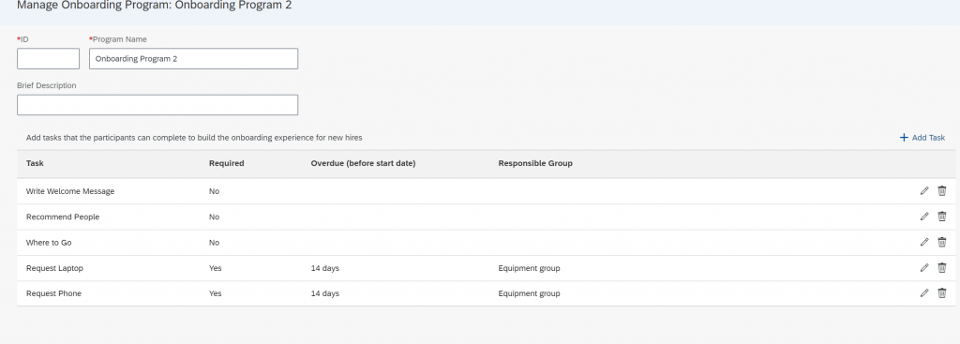The image size is (960, 344).
Task: Select the Task column header
Action: 35,163
